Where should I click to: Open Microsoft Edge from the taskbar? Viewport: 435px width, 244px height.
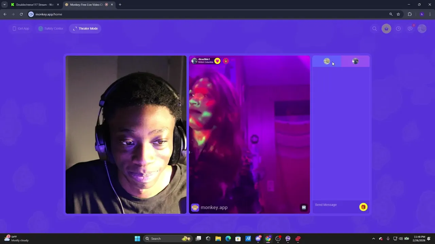(228, 239)
